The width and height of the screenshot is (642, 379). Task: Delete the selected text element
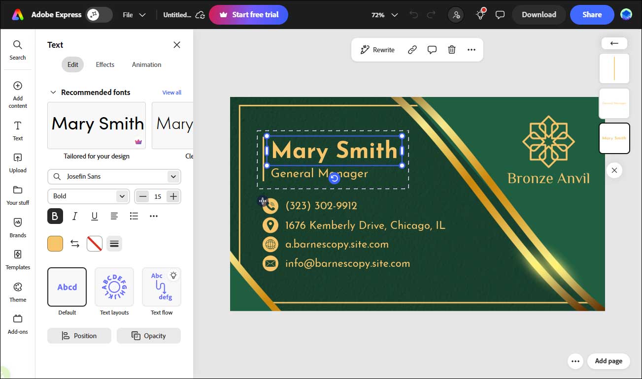coord(451,49)
